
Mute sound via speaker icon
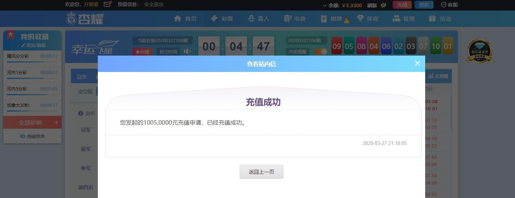click(x=187, y=52)
